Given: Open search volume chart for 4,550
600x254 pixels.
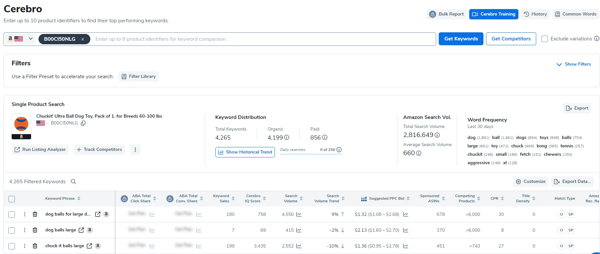Looking at the screenshot, I should click(x=299, y=215).
